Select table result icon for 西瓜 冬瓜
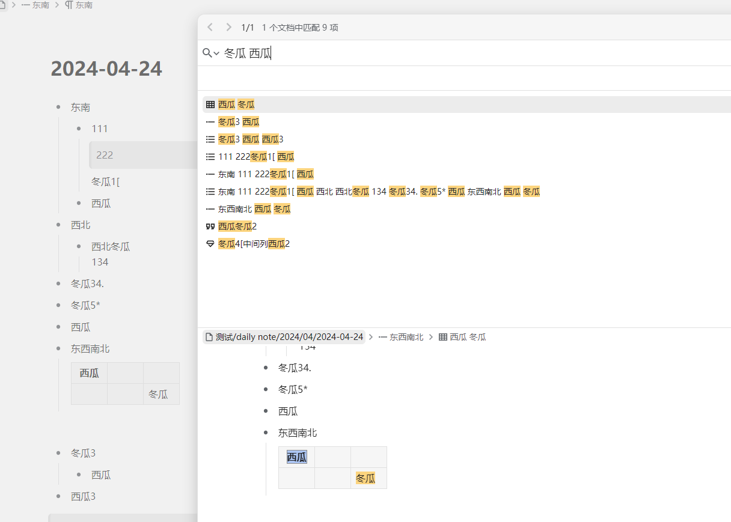This screenshot has width=731, height=522. (210, 105)
